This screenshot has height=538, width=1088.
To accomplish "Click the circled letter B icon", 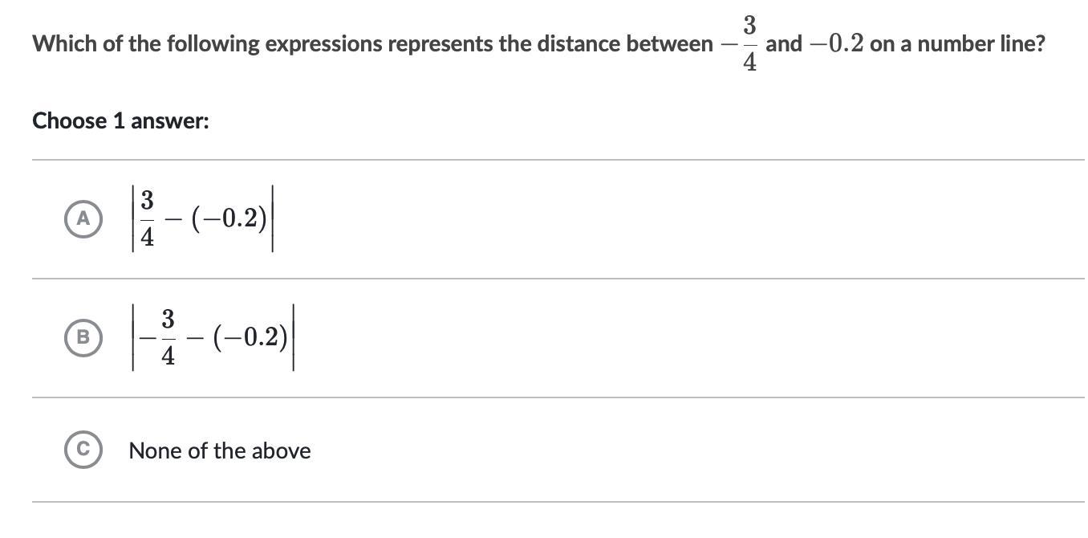I will 83,337.
